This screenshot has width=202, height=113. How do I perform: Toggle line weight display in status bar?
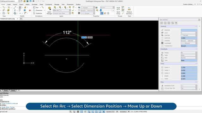96,112
